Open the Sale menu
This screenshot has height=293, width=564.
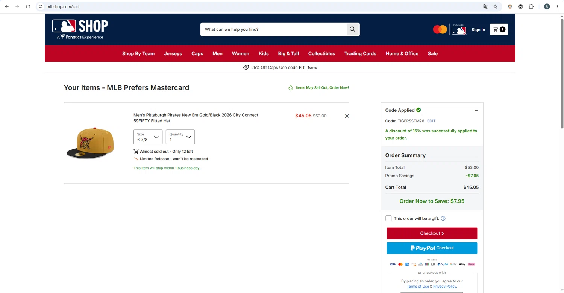[433, 54]
